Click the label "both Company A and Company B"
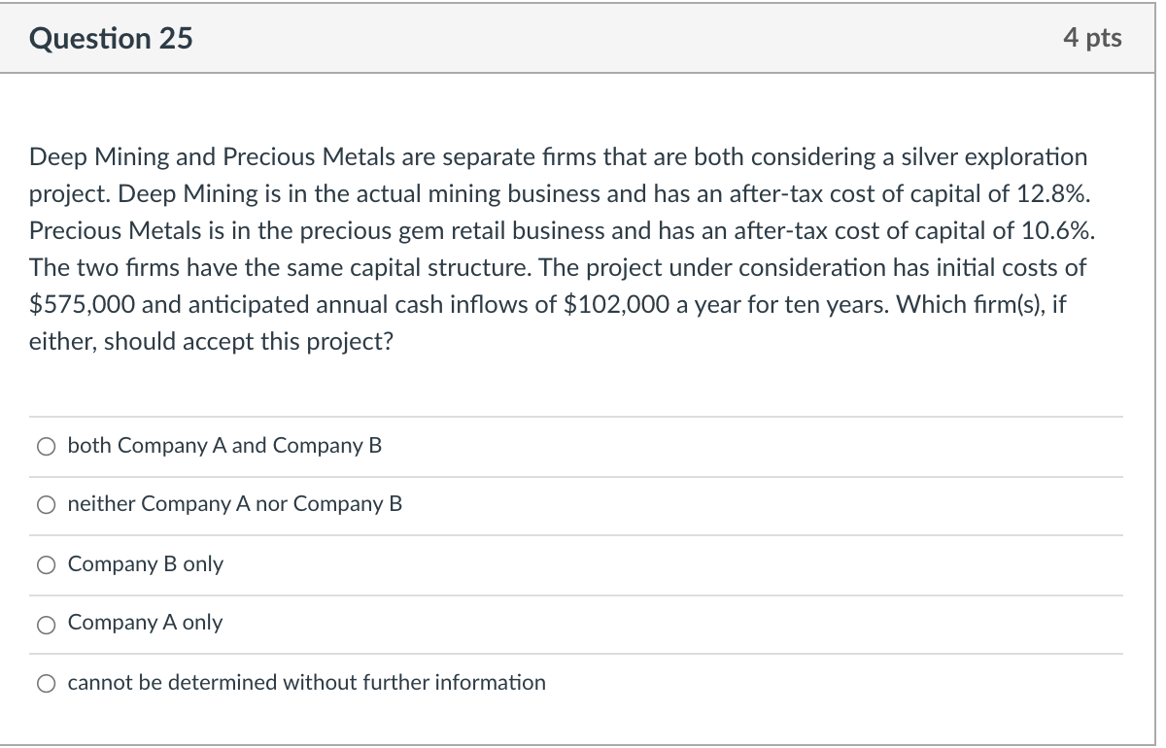The width and height of the screenshot is (1166, 748). pos(224,446)
